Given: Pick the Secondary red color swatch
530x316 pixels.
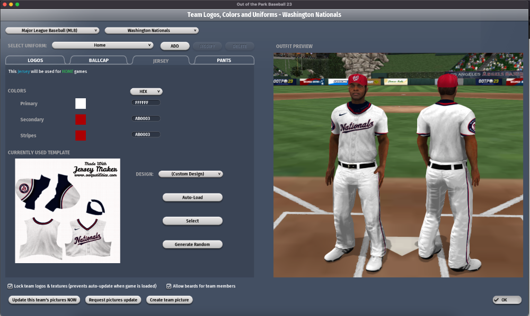Looking at the screenshot, I should (81, 119).
